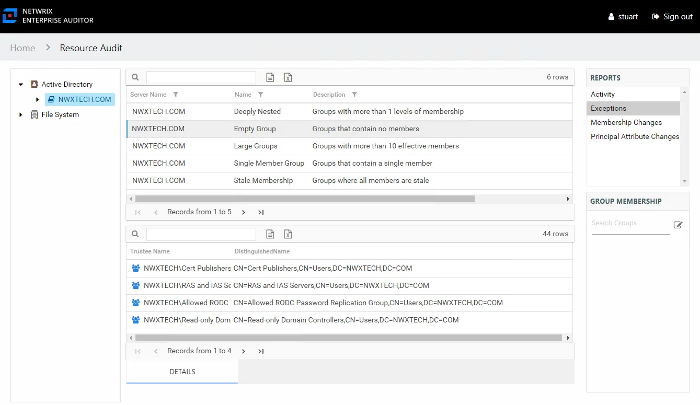Export the upper table to CSV file icon

[x=270, y=77]
